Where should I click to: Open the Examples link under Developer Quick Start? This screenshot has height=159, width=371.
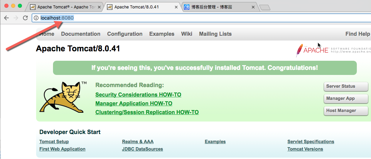(x=215, y=142)
